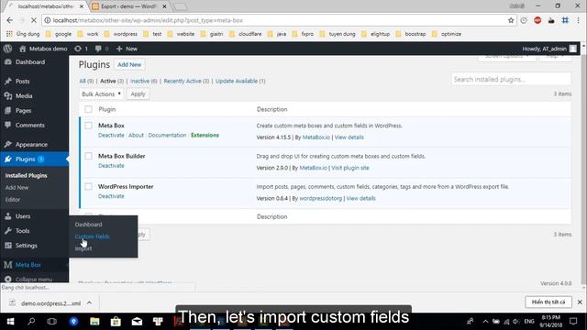This screenshot has width=587, height=330.
Task: Open Meta Box Extensions link
Action: coord(205,135)
